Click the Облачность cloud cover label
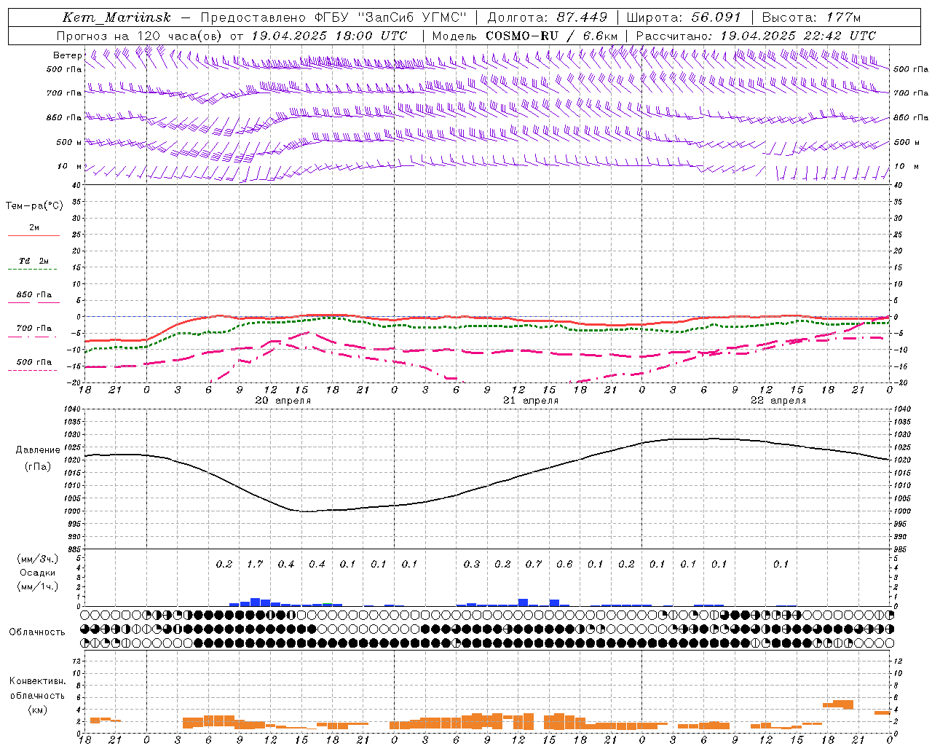932x746 pixels. pyautogui.click(x=37, y=632)
